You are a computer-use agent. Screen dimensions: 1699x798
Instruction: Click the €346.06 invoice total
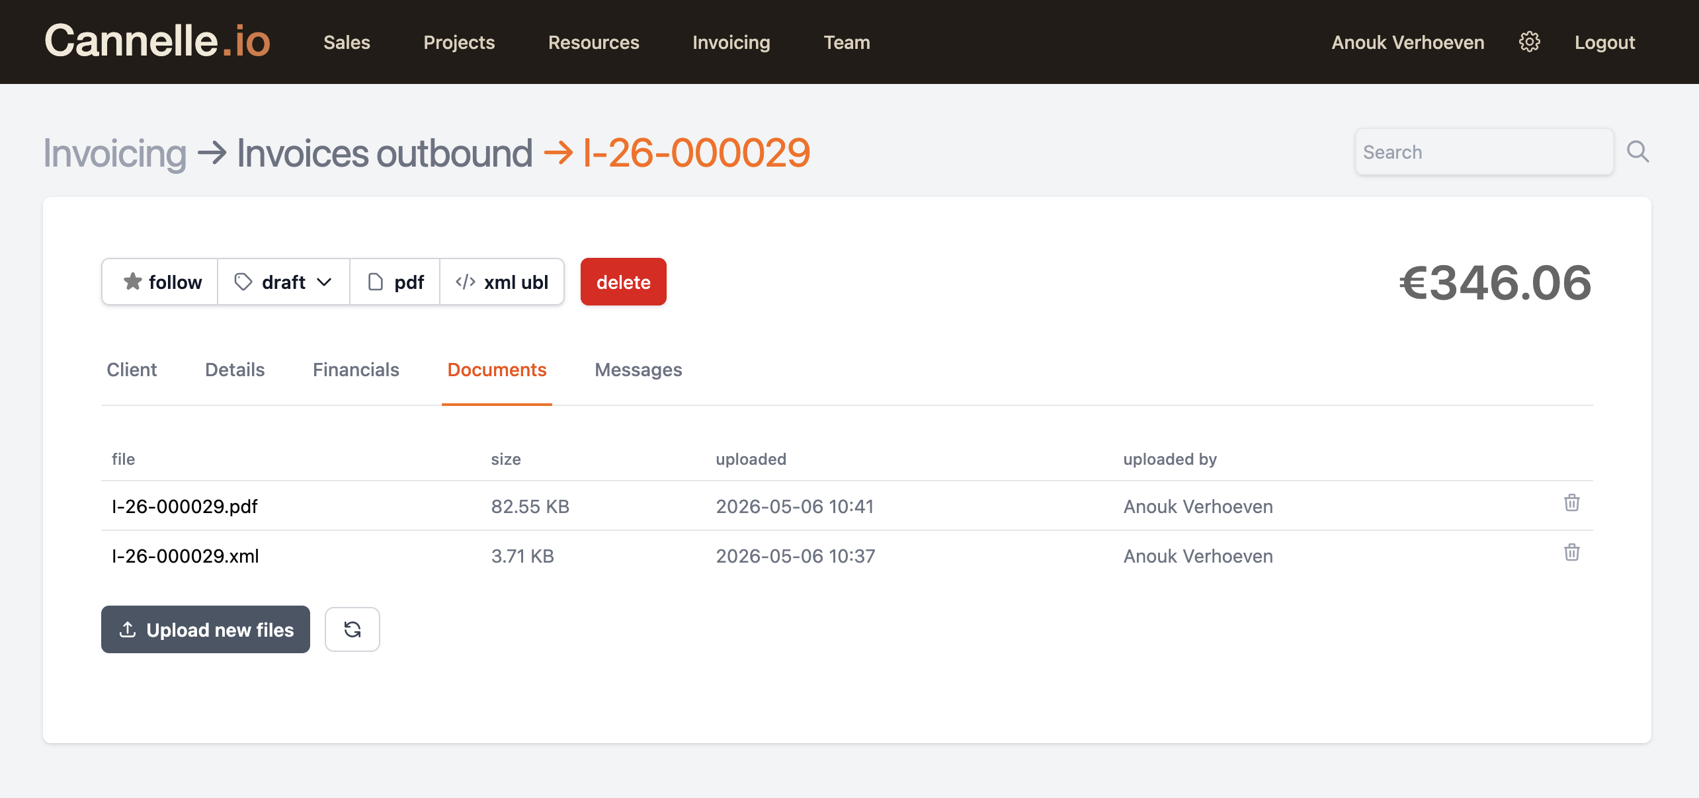click(1496, 282)
